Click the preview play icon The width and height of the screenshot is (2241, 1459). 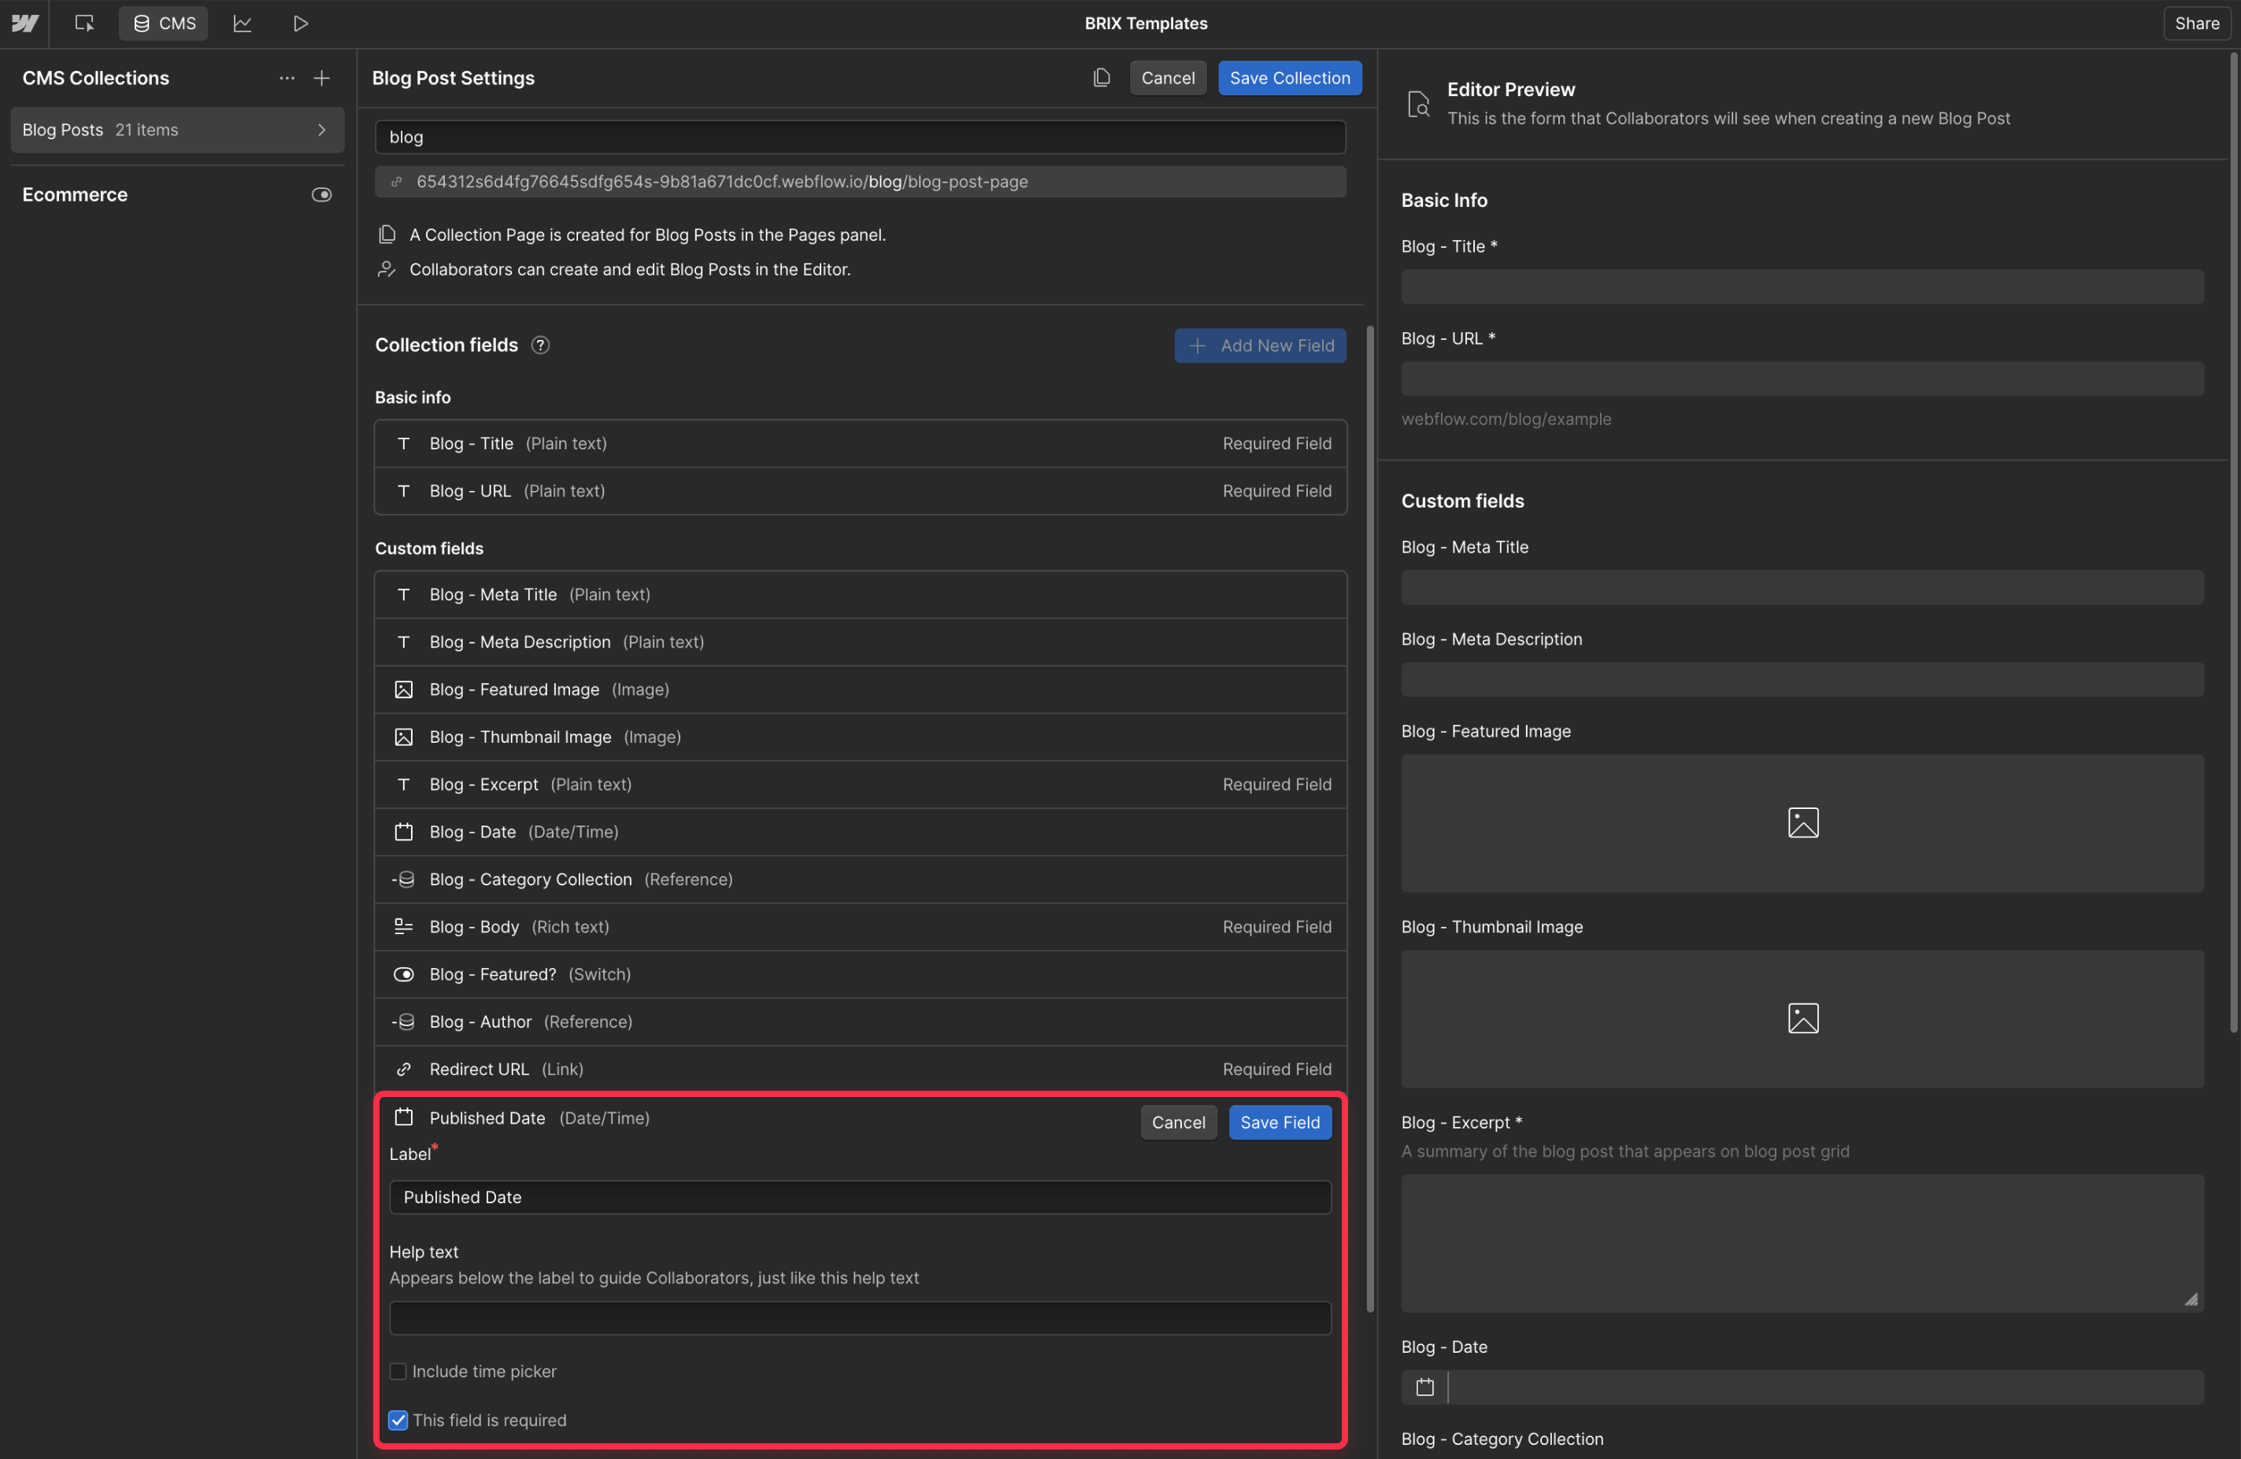point(300,23)
